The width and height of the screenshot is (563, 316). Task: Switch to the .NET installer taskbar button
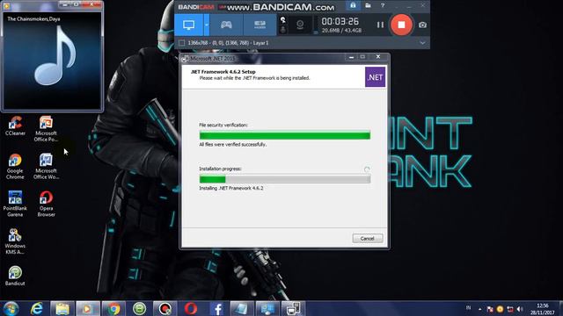coord(293,308)
